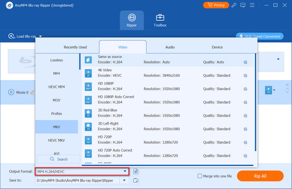
Task: Click the Rip All button
Action: pos(260,176)
